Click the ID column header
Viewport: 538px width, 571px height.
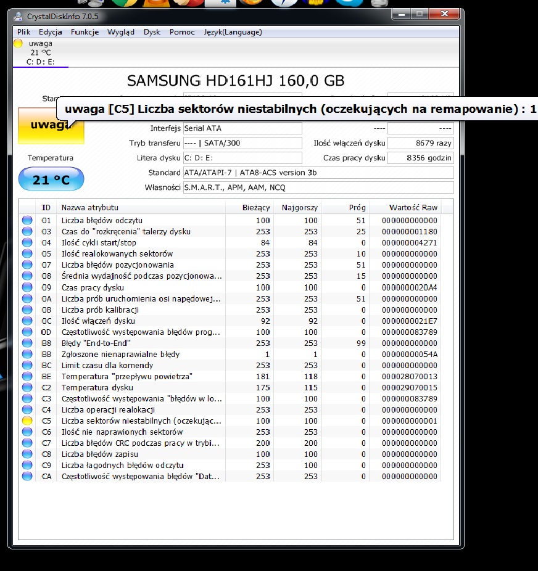coord(46,208)
